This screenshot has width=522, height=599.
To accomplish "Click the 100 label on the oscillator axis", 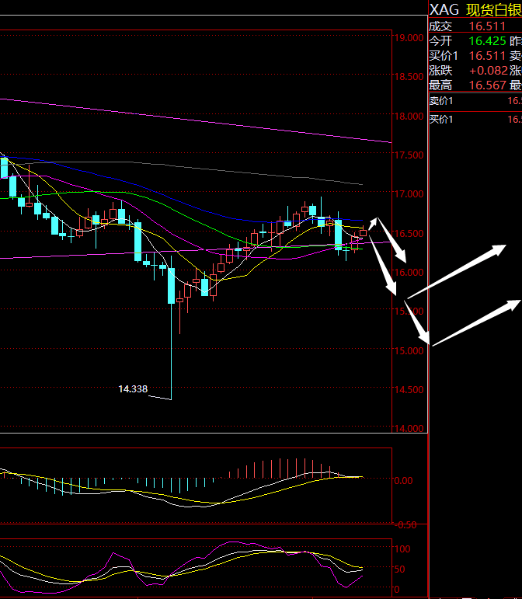I will coord(402,549).
